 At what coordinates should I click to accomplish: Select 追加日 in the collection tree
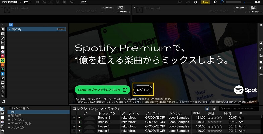click(16, 116)
